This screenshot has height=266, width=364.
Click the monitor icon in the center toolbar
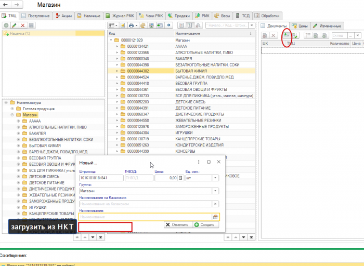pyautogui.click(x=151, y=25)
